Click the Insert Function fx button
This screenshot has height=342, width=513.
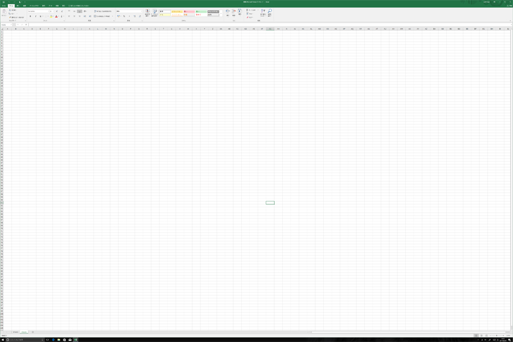click(x=26, y=25)
